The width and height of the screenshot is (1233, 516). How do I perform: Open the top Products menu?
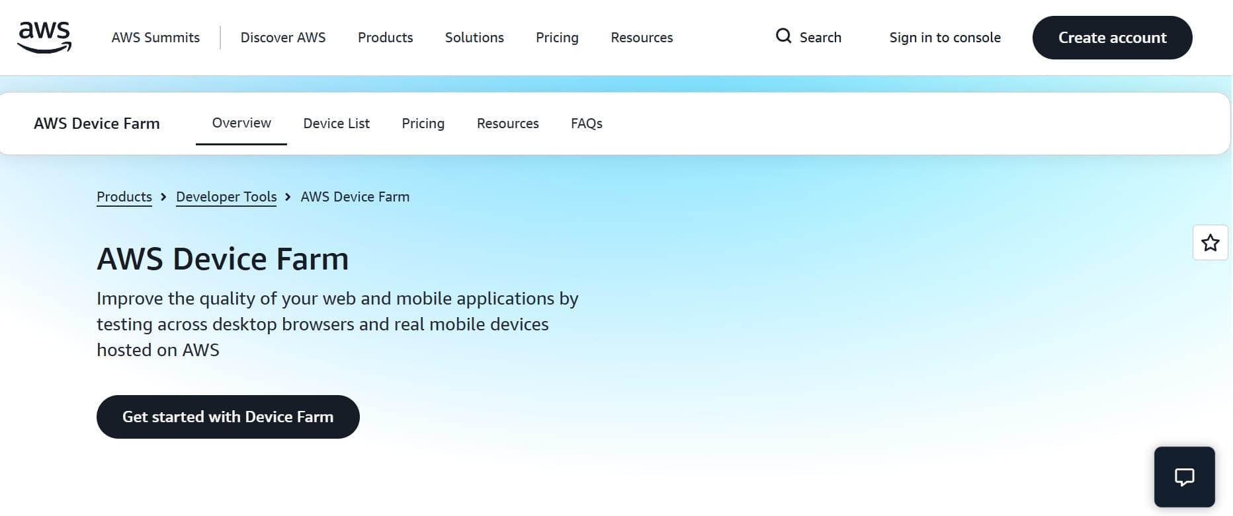[385, 38]
